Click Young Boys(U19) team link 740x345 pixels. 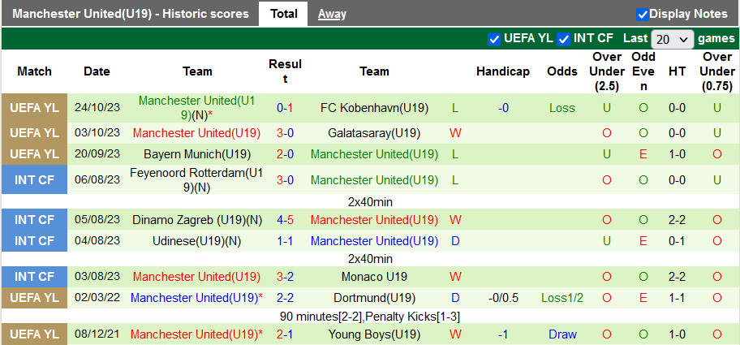(374, 334)
